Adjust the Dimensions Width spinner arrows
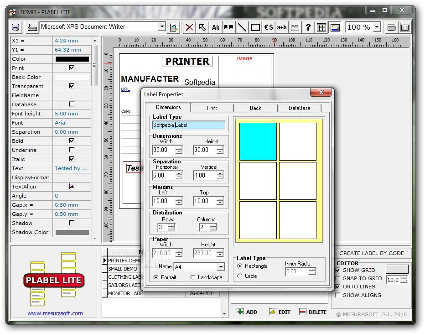Screen dimensions: 425x334 179,150
